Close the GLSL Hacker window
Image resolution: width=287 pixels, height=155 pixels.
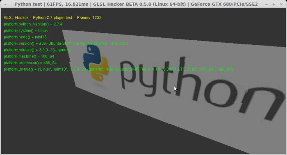click(281, 4)
